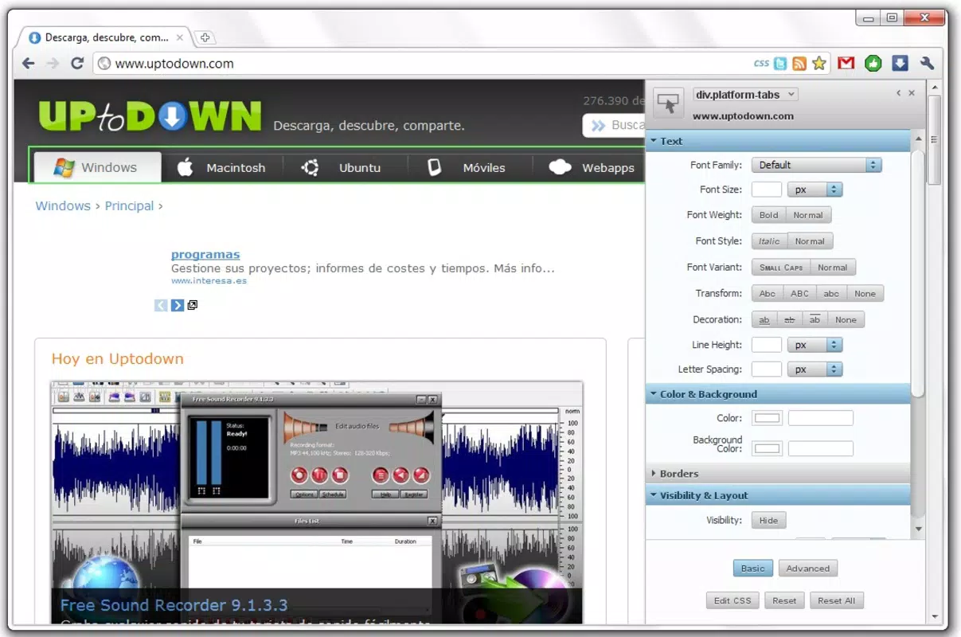Click the Principal breadcrumb link
961x637 pixels.
(x=129, y=205)
